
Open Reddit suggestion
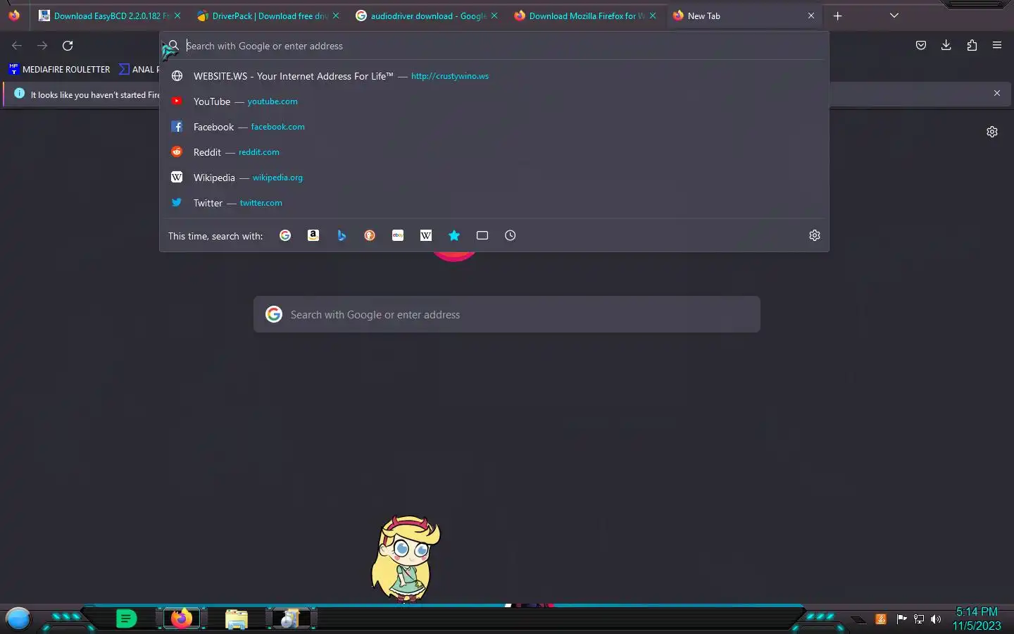tap(494, 152)
